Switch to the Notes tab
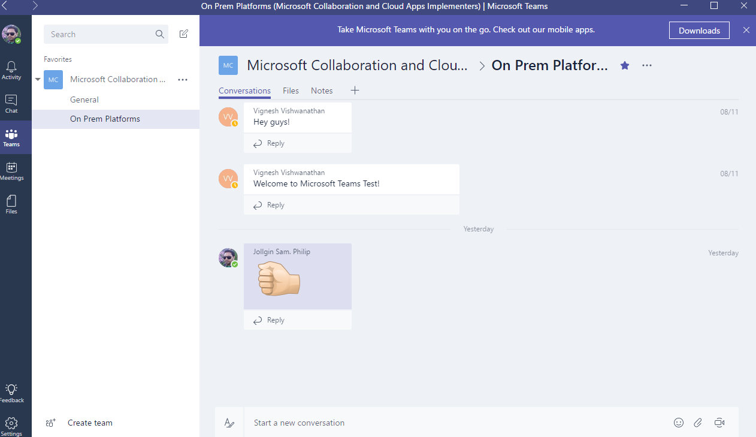The width and height of the screenshot is (756, 437). [x=322, y=91]
